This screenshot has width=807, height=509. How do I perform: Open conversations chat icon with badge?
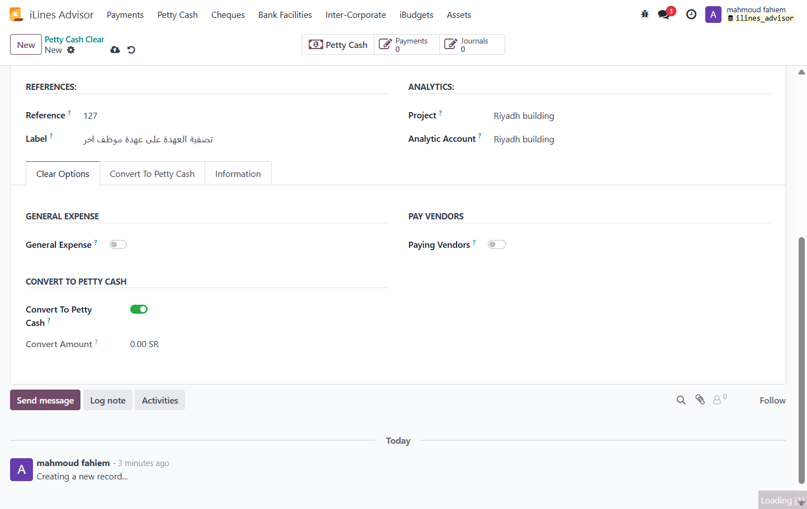tap(664, 15)
